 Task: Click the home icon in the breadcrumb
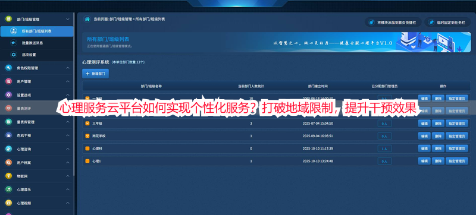(x=87, y=19)
